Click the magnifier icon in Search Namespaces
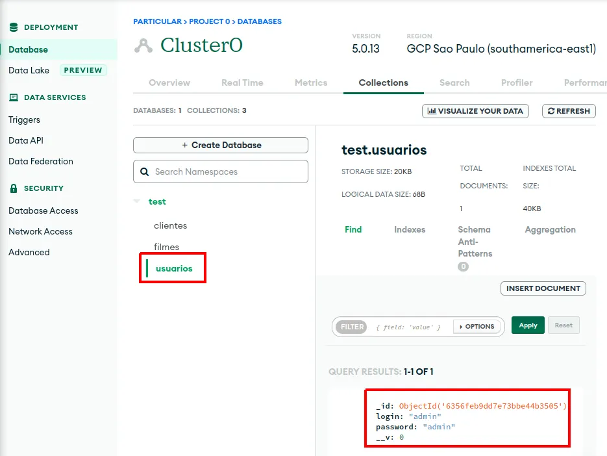This screenshot has height=456, width=607. pos(144,171)
